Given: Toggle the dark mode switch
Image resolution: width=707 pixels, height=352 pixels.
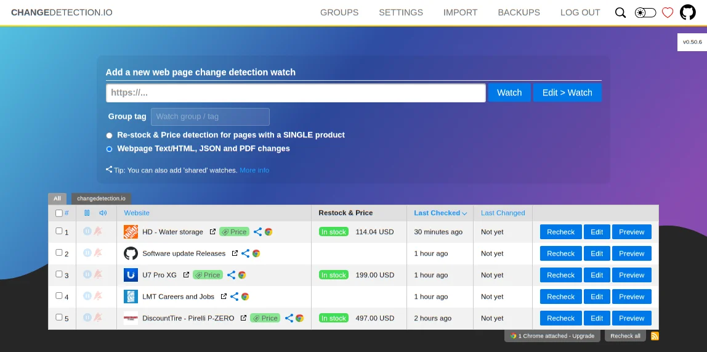Looking at the screenshot, I should click(x=645, y=12).
